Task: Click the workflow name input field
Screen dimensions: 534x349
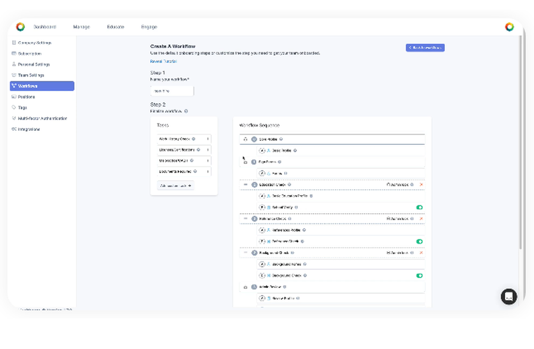Action: point(172,91)
